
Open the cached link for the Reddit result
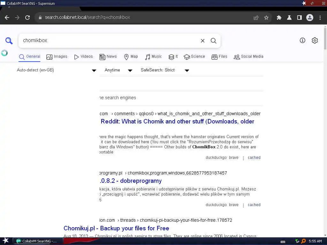point(254,158)
